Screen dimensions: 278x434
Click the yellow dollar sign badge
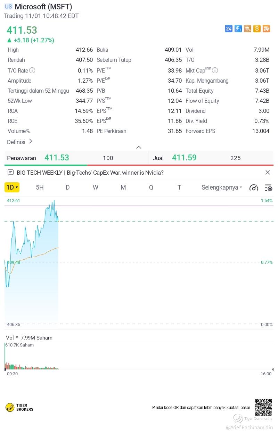point(257,29)
